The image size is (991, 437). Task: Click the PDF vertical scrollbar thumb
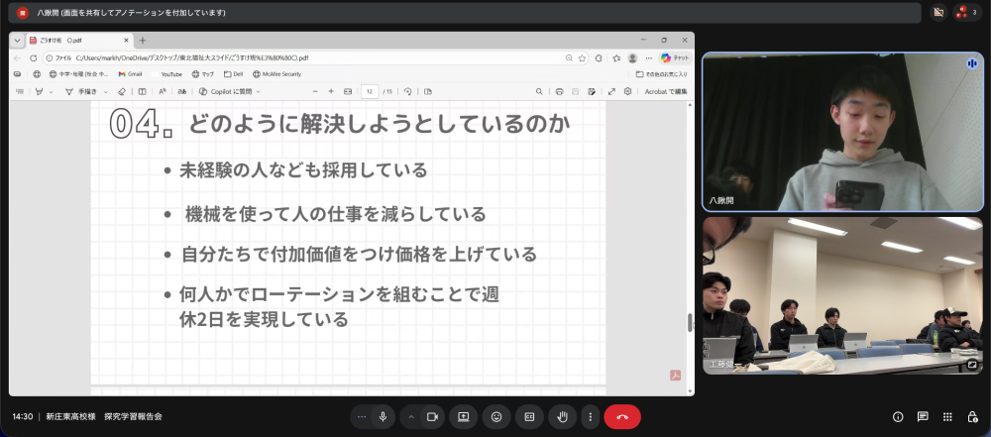[690, 323]
